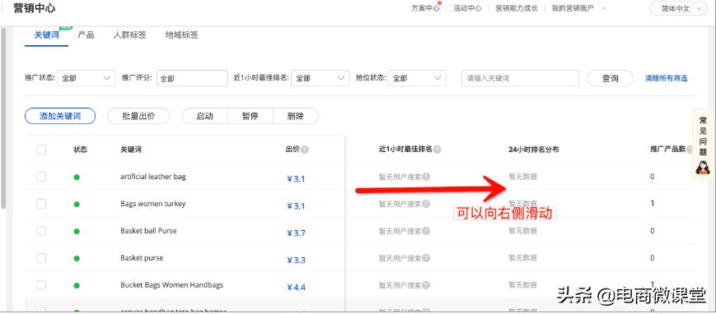The height and width of the screenshot is (314, 716).
Task: Open 活动中心 in top navigation
Action: 467,8
